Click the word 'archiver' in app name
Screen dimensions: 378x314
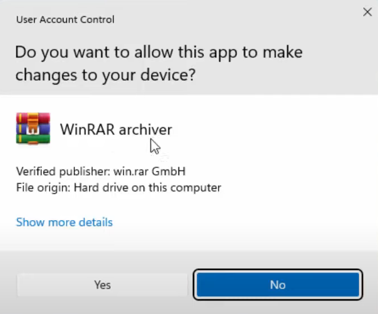tap(145, 129)
